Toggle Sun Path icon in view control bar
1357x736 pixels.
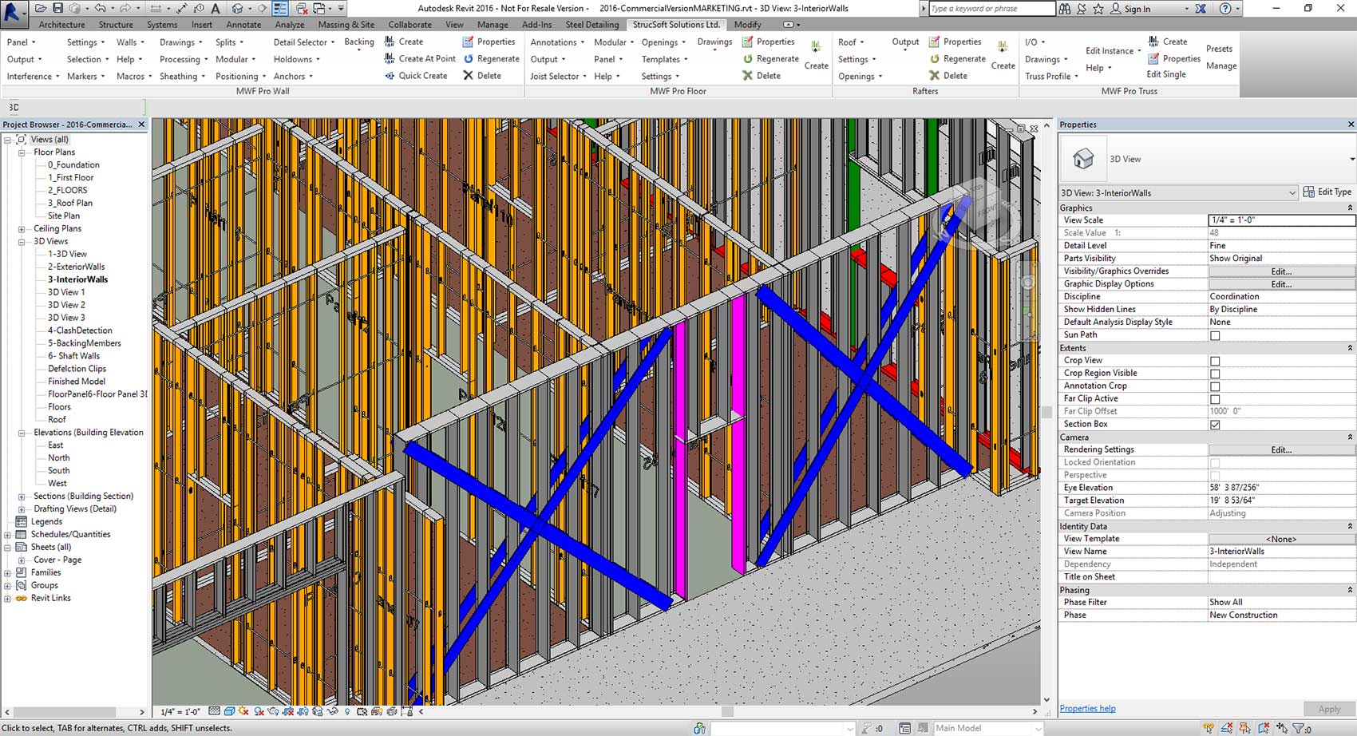[243, 710]
